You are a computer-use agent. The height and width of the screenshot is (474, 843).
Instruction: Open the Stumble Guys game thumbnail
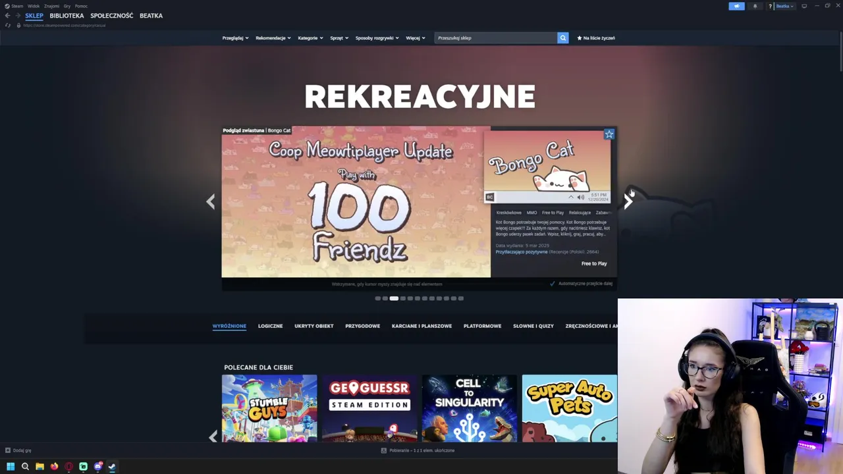click(269, 408)
